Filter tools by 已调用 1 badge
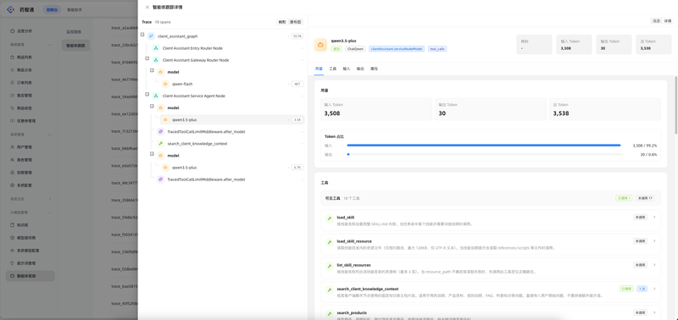 click(x=624, y=198)
